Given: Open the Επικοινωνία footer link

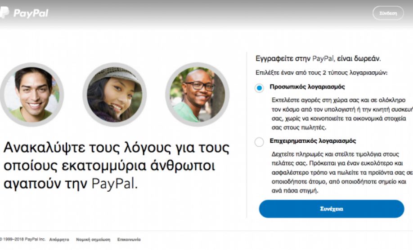Looking at the screenshot, I should click(x=129, y=240).
